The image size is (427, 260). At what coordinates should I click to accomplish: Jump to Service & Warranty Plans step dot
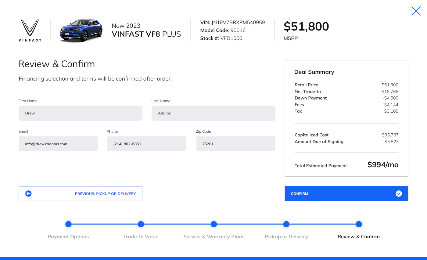214,224
